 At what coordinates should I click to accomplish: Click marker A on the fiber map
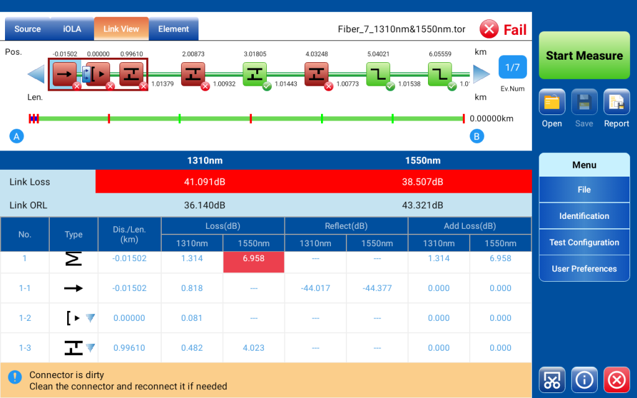tap(17, 136)
